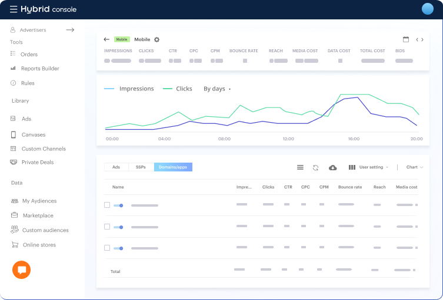Check the third row checkbox
The height and width of the screenshot is (300, 443).
click(x=107, y=248)
